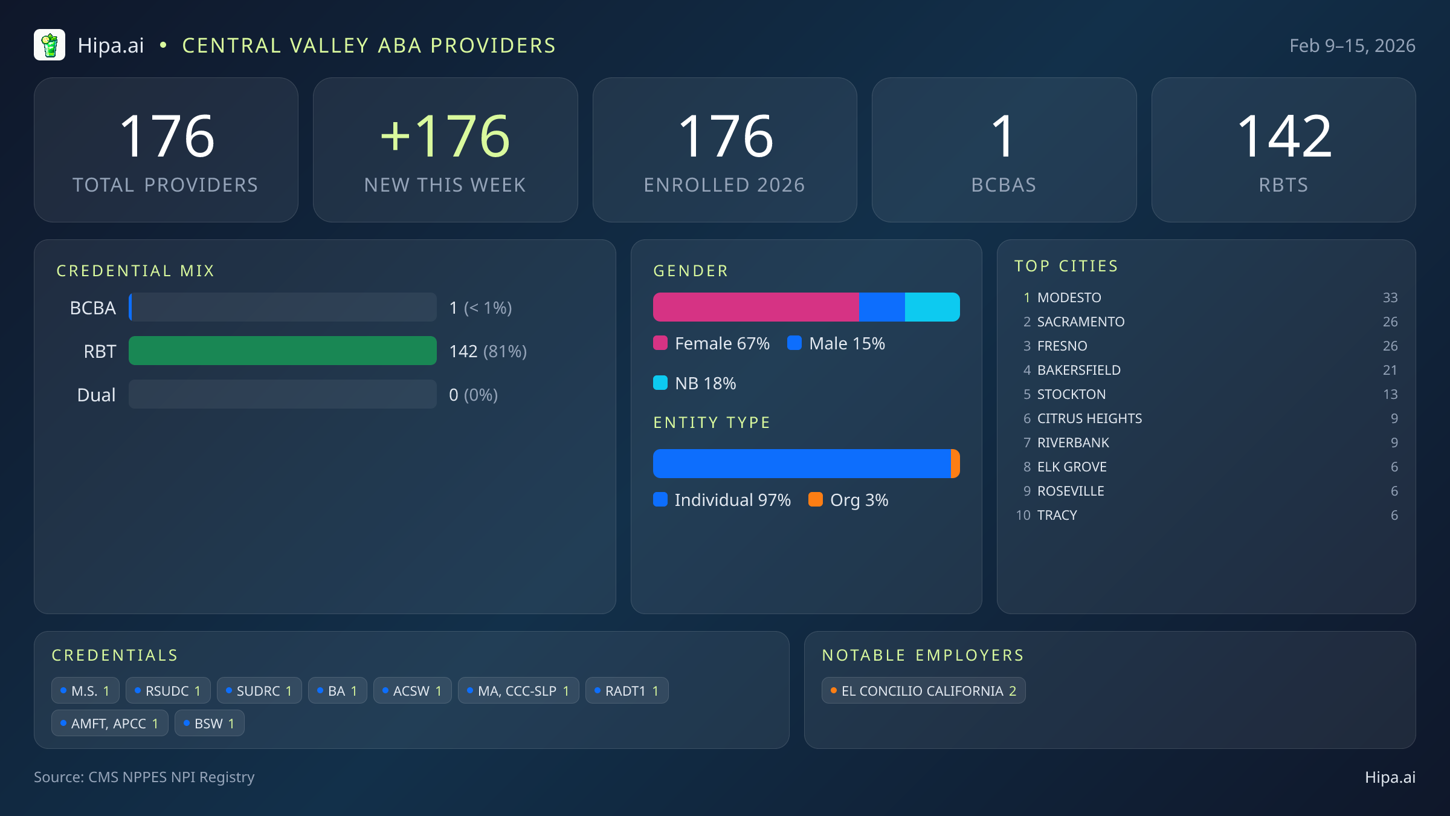Select the RSUDC credential chip
The height and width of the screenshot is (816, 1450).
tap(168, 691)
